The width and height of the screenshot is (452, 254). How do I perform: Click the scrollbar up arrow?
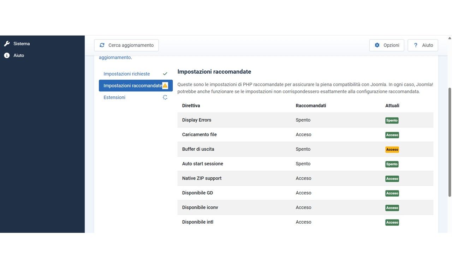point(450,38)
